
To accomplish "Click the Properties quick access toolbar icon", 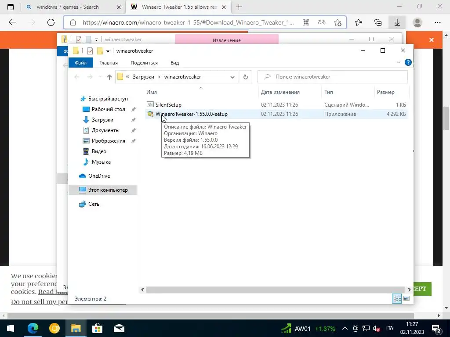I will [x=90, y=51].
